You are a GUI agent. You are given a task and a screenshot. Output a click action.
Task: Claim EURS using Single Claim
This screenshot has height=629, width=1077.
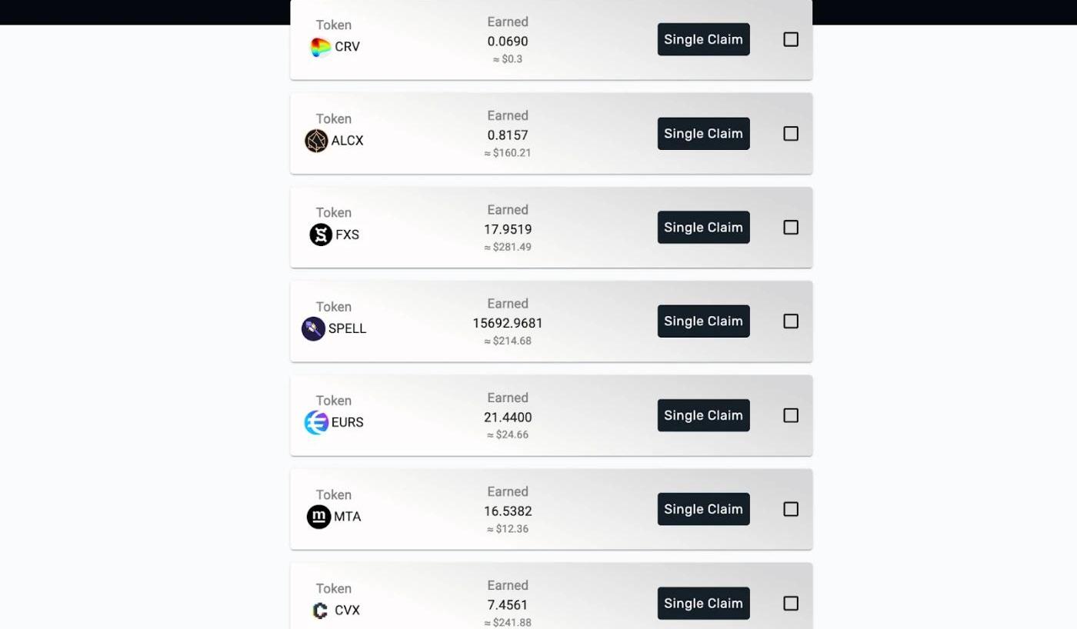coord(703,415)
